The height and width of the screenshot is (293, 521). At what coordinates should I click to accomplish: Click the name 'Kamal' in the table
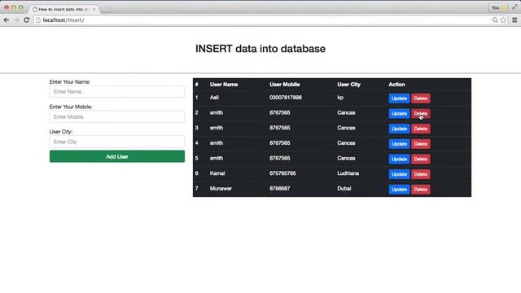217,173
